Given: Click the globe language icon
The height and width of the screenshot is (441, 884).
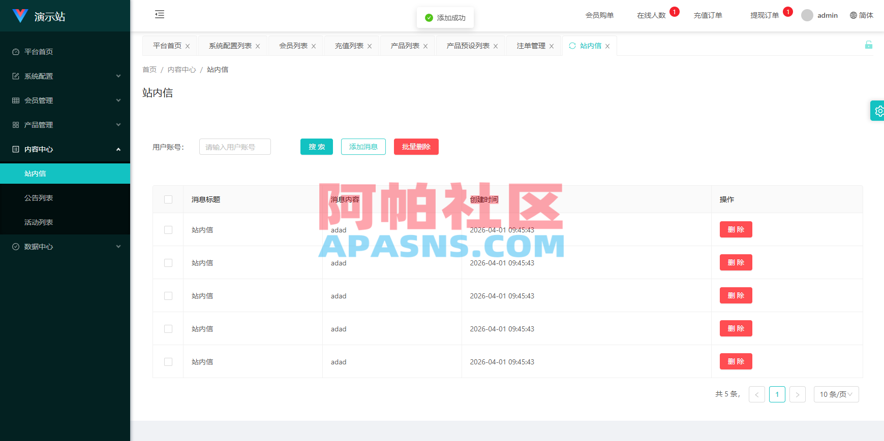Looking at the screenshot, I should (853, 15).
